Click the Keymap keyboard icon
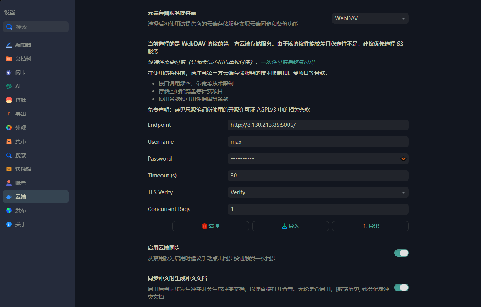Image resolution: width=481 pixels, height=307 pixels. click(x=9, y=169)
